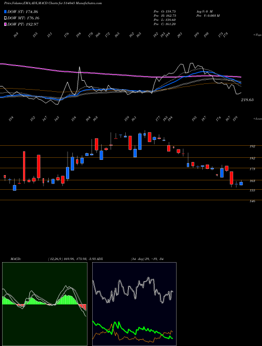Viewport: 262px width, 346px height.
Task: Click the 192 price level label
Action: tap(253, 146)
